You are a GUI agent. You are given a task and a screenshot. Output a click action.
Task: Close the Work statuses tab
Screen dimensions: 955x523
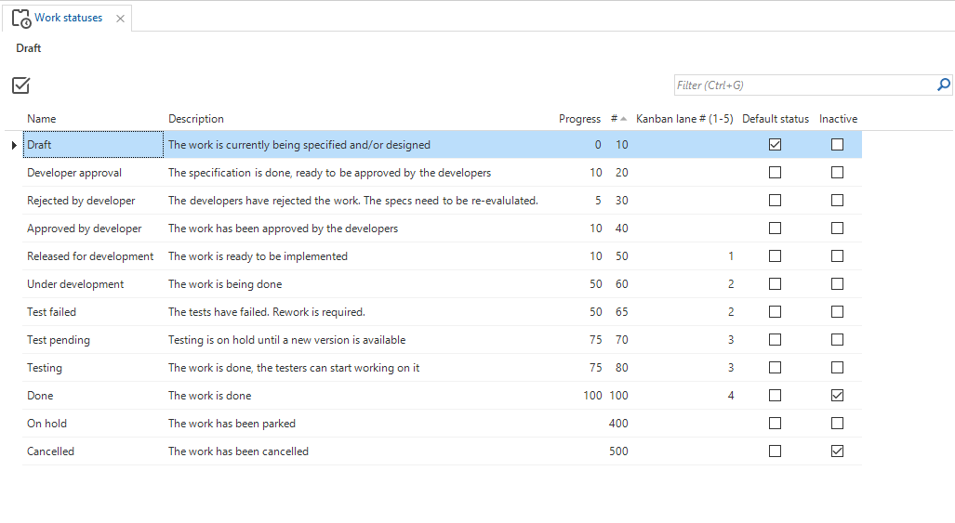(x=120, y=19)
